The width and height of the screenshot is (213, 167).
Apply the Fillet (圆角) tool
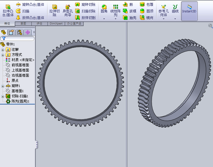tap(104, 9)
